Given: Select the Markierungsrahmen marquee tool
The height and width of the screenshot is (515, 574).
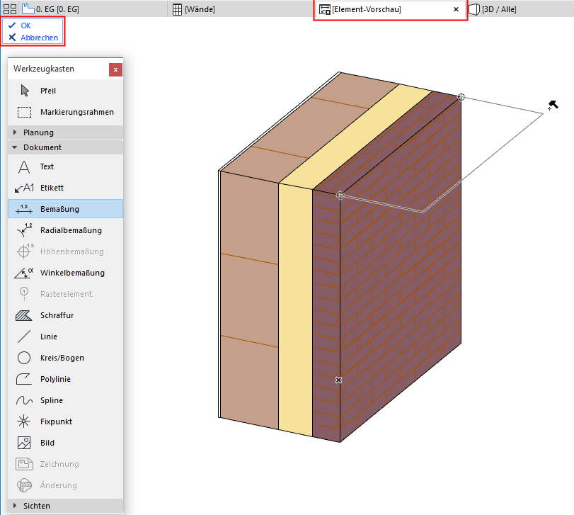Looking at the screenshot, I should coord(65,112).
